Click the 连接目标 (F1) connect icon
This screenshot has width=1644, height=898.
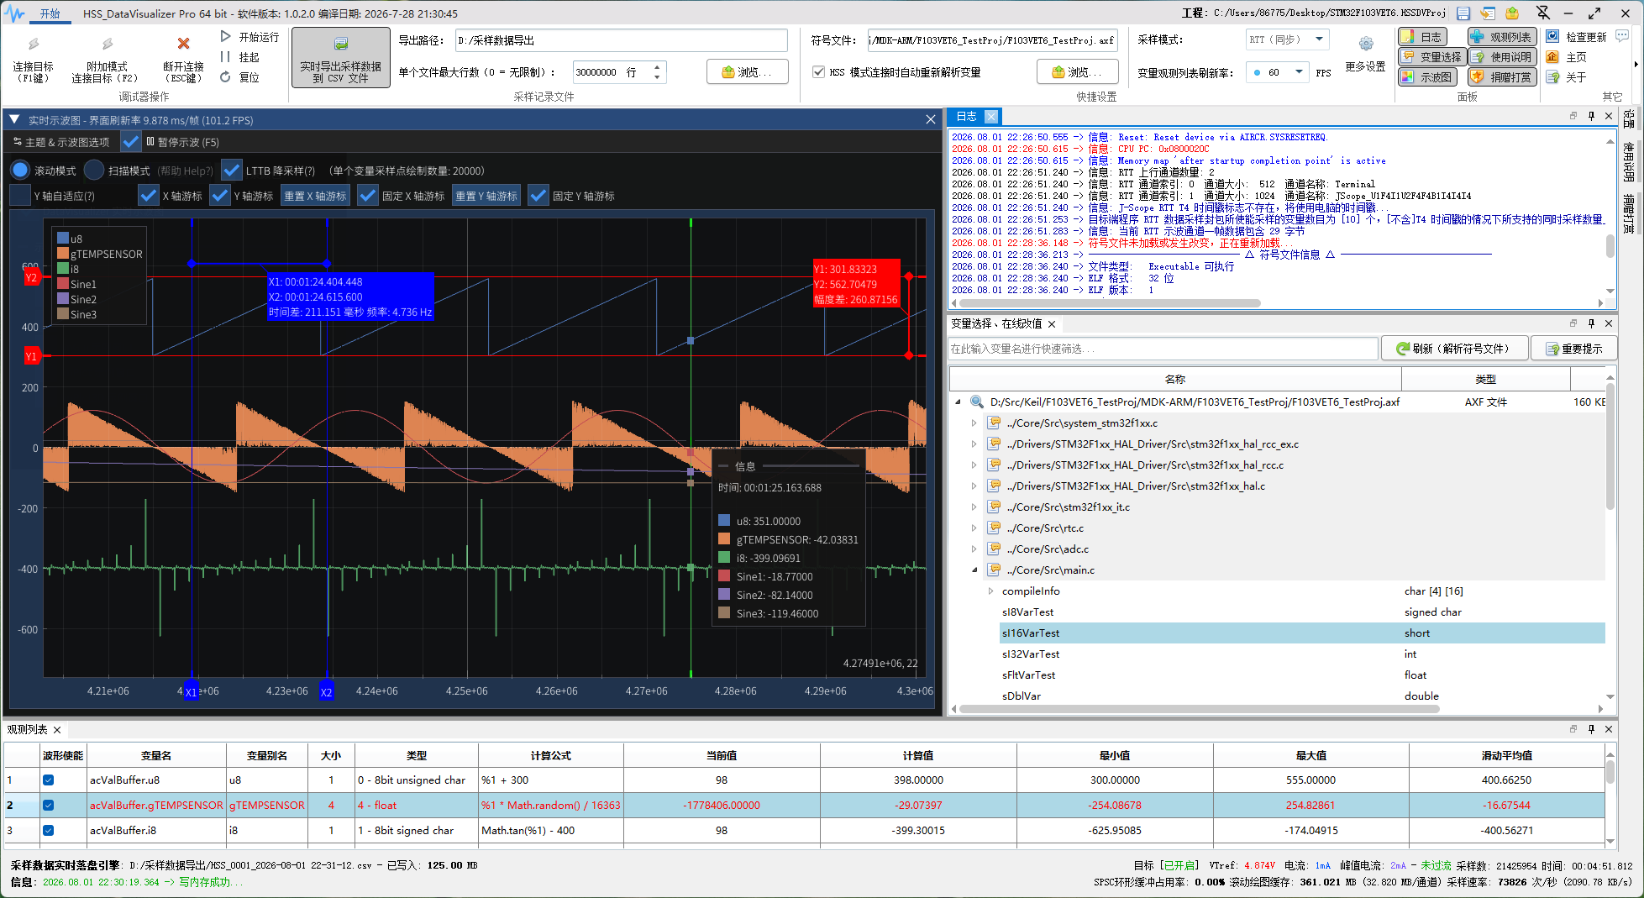[x=33, y=44]
